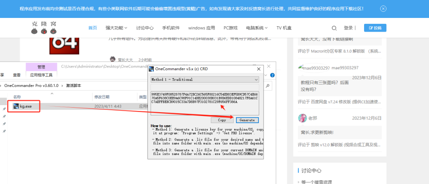The image size is (429, 184).
Task: Expand the 电脑系统 menu
Action: 257,28
